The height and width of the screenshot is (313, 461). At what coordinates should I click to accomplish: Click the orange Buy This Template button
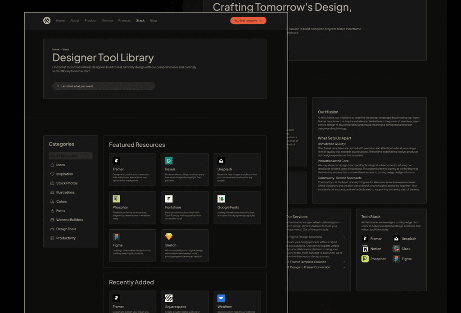(x=248, y=21)
